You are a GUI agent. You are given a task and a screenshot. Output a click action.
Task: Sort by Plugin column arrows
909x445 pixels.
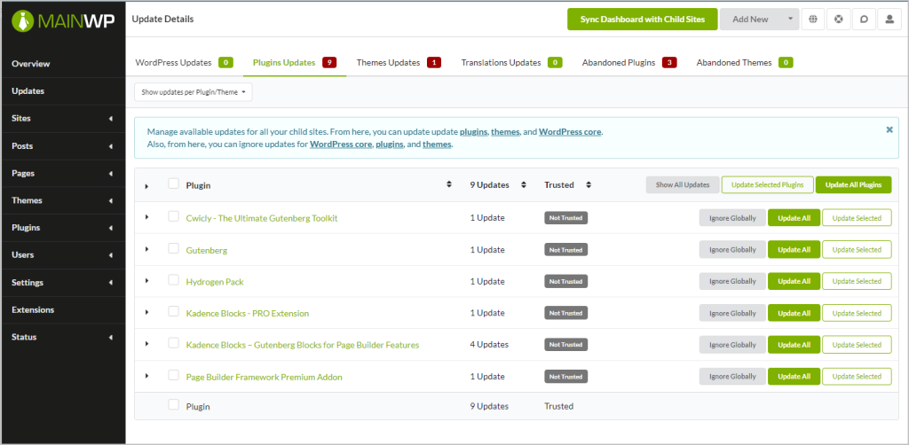click(x=449, y=185)
